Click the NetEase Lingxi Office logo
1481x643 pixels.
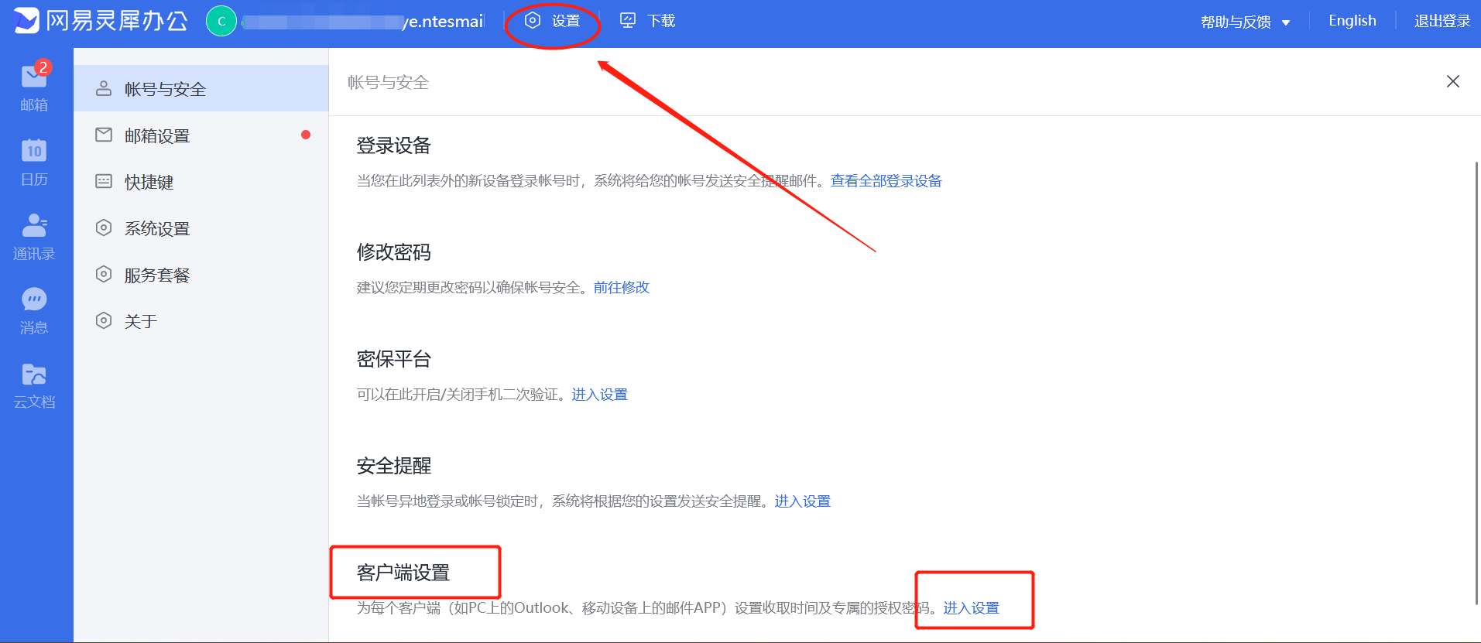[x=101, y=21]
